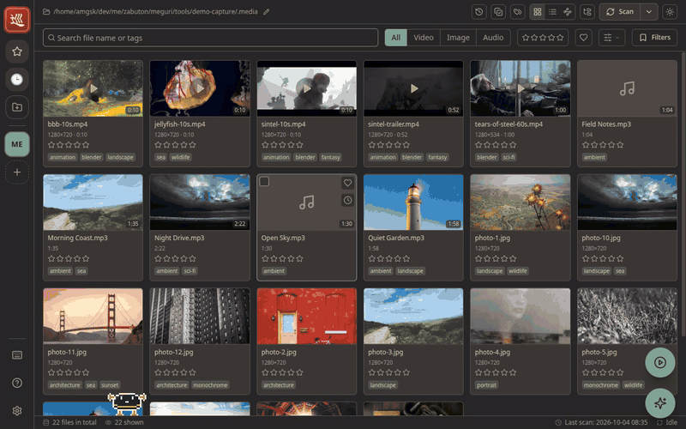Image resolution: width=686 pixels, height=429 pixels.
Task: Click the fantasy tag on sintel-10s.mp4
Action: coord(330,157)
